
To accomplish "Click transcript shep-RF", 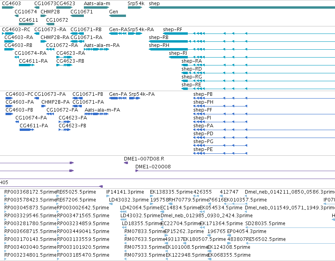I will click(x=172, y=30).
